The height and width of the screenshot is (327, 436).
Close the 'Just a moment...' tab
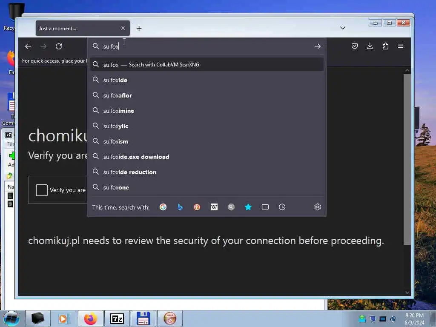123,28
